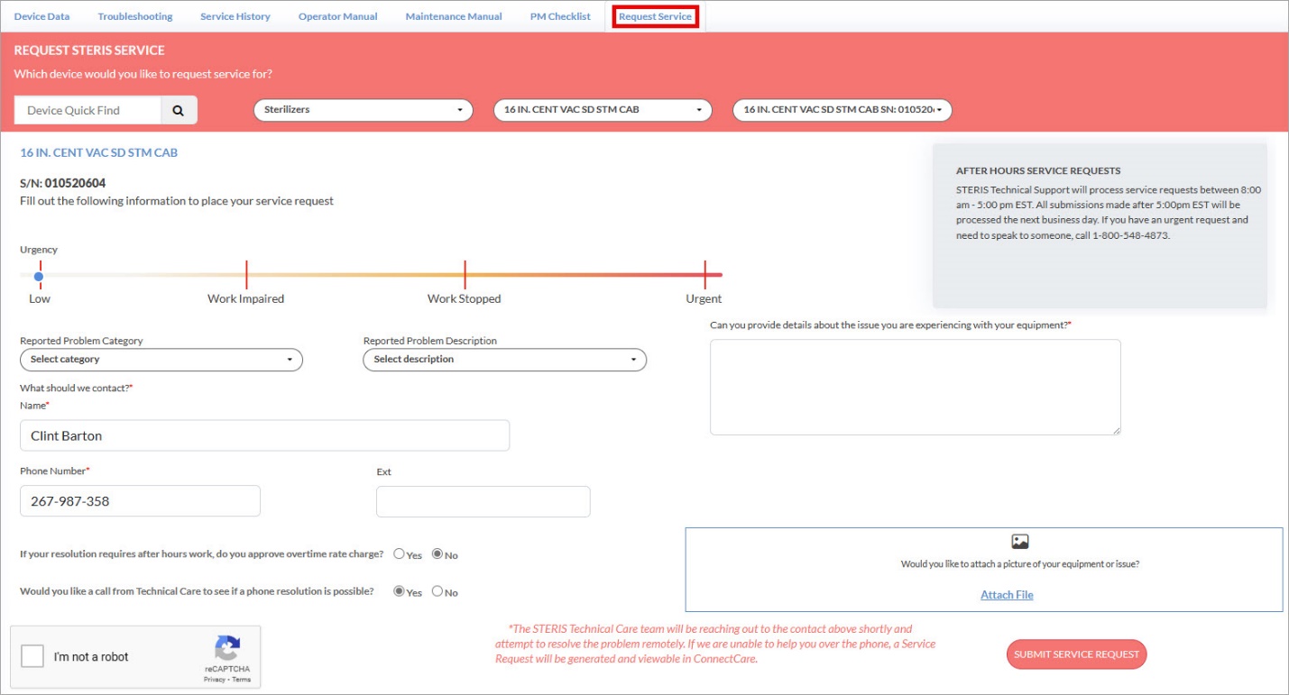Image resolution: width=1289 pixels, height=695 pixels.
Task: Click the blue urgency slider handle at Low
Action: click(39, 276)
